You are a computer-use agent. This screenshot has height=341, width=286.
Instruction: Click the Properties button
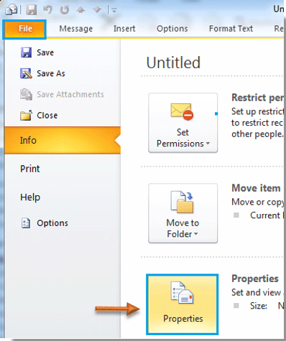click(183, 304)
